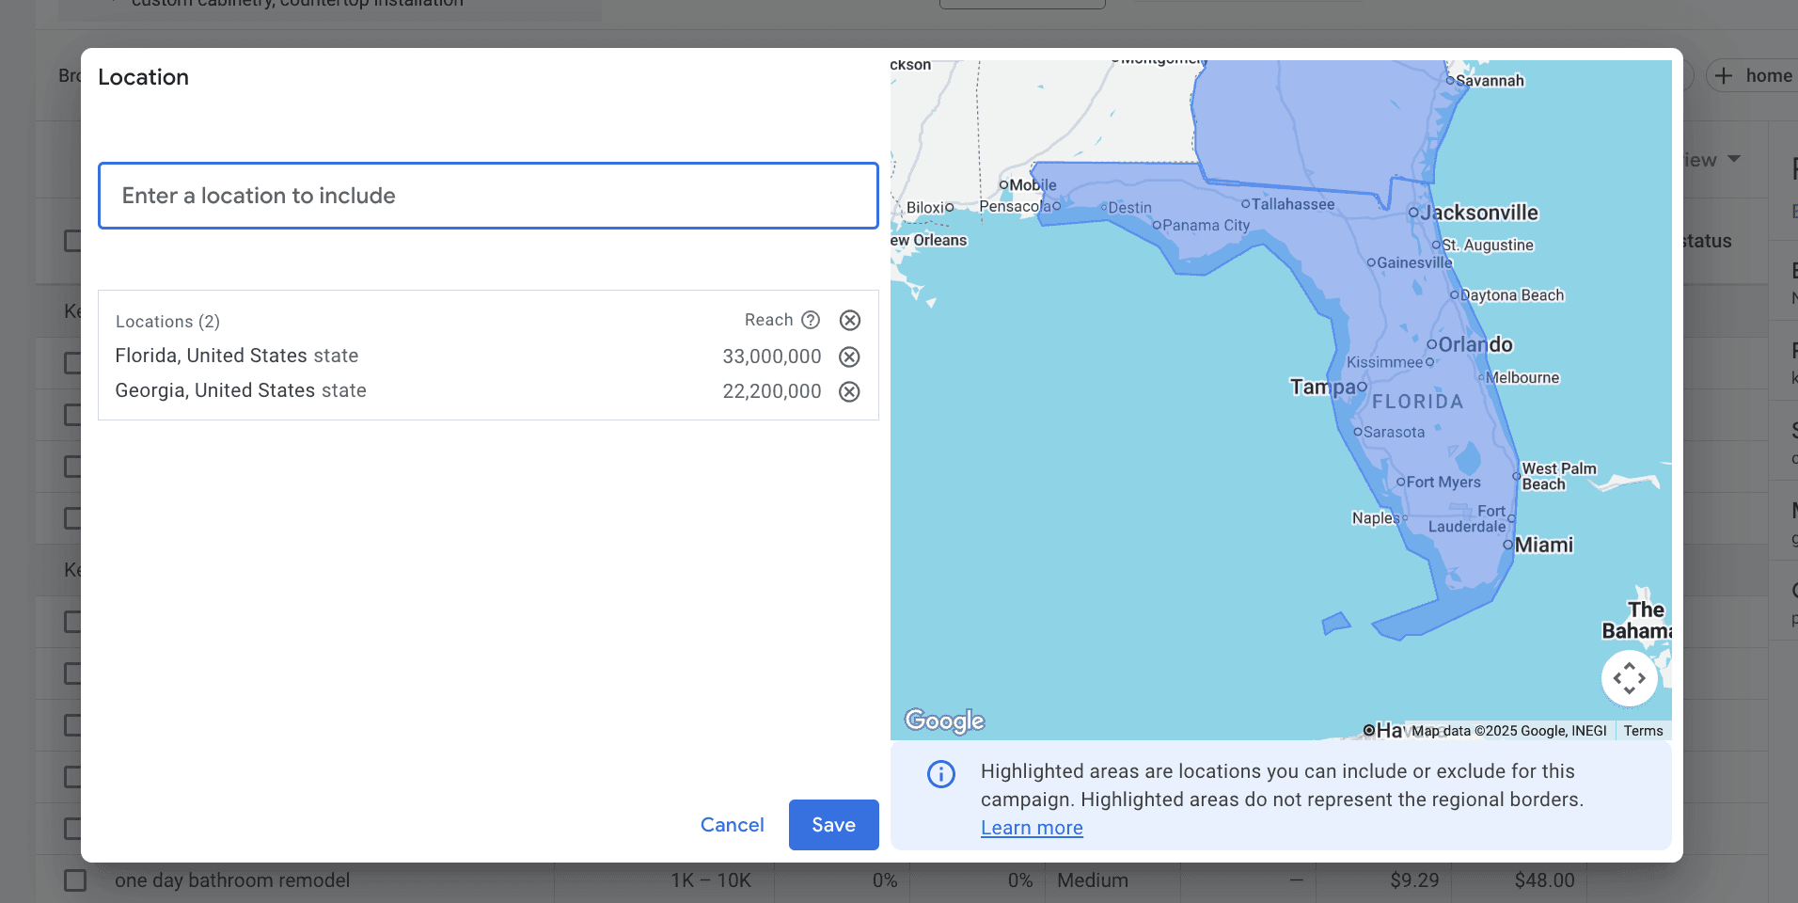Click the 22,200,000 reach value
This screenshot has width=1798, height=903.
[772, 391]
